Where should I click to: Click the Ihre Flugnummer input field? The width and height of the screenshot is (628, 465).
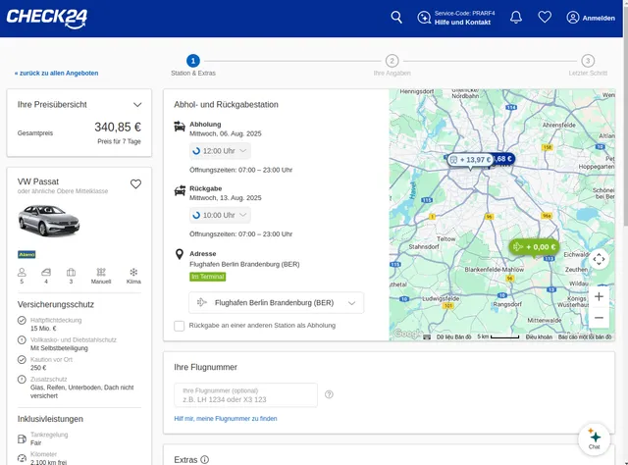246,395
